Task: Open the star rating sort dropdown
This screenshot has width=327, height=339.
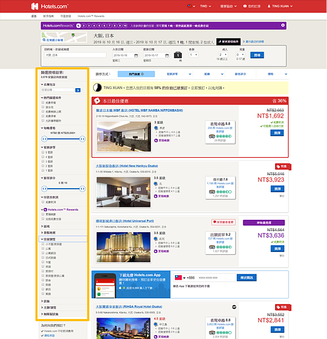Action: [x=179, y=74]
